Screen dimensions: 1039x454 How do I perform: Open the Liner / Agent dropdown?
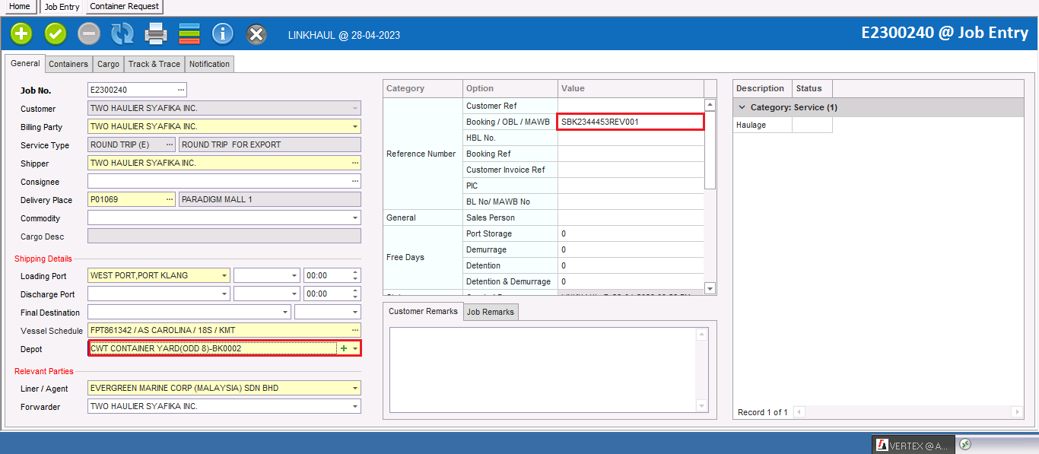(354, 389)
